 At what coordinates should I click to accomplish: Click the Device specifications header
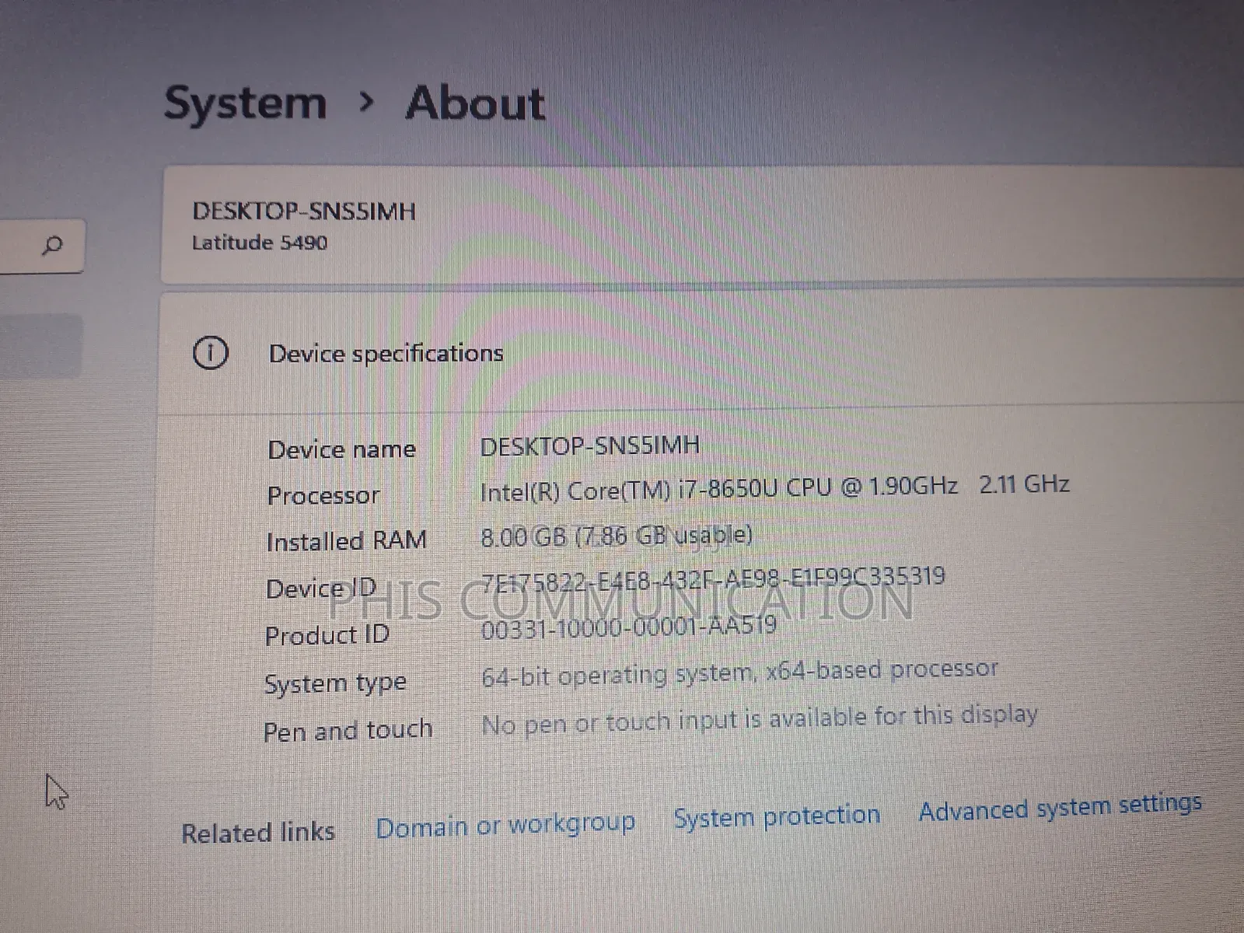[x=386, y=354]
